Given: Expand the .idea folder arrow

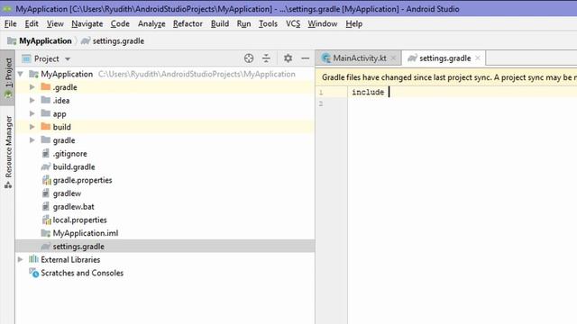Looking at the screenshot, I should tap(32, 100).
